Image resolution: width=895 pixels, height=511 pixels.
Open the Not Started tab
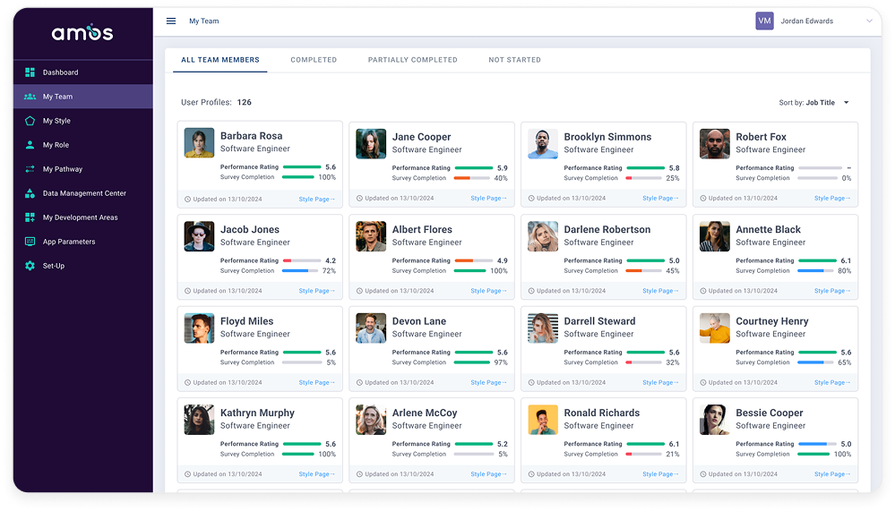point(514,60)
